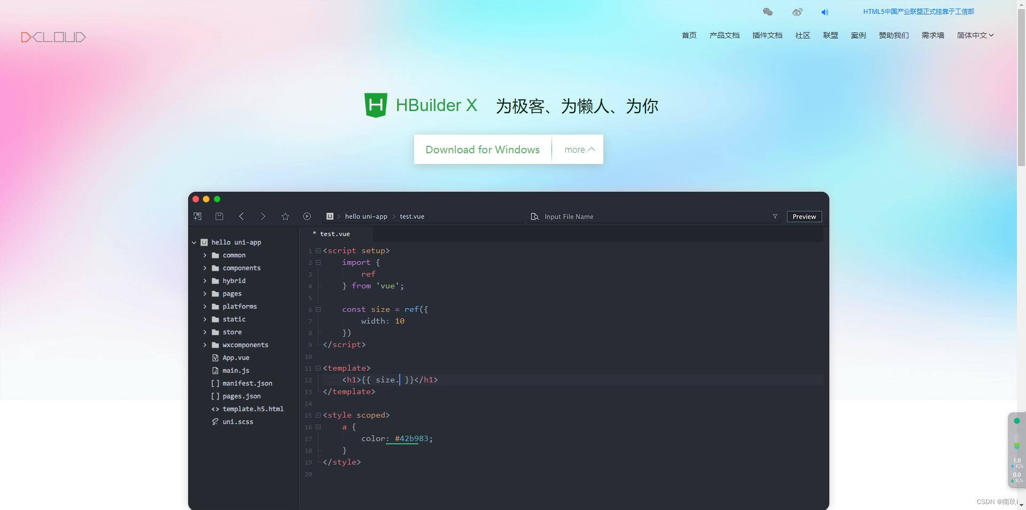Click the red window close dot
Image resolution: width=1026 pixels, height=510 pixels.
[x=196, y=199]
